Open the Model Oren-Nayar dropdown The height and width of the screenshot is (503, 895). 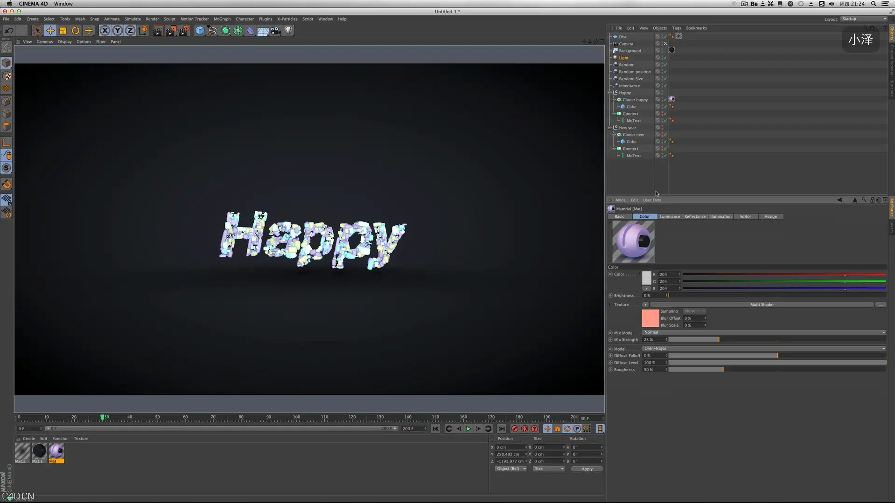(x=764, y=349)
